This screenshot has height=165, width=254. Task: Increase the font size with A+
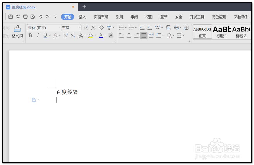86,28
